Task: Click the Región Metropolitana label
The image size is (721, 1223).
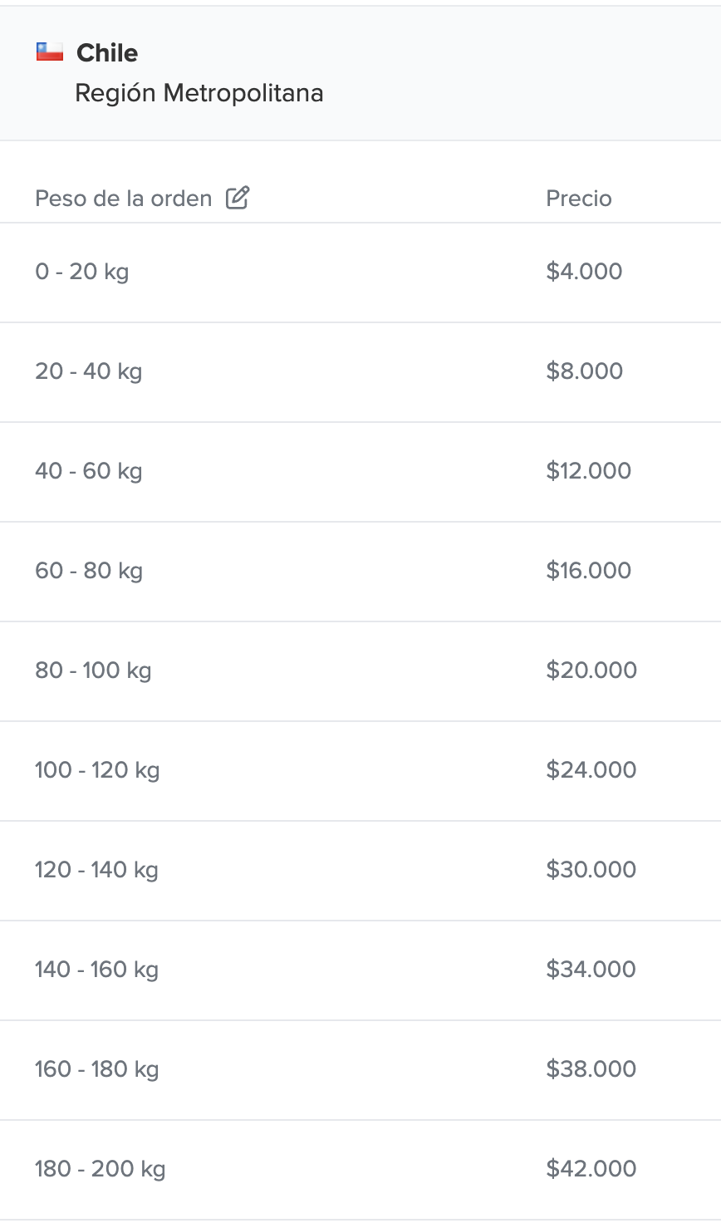Action: [199, 93]
